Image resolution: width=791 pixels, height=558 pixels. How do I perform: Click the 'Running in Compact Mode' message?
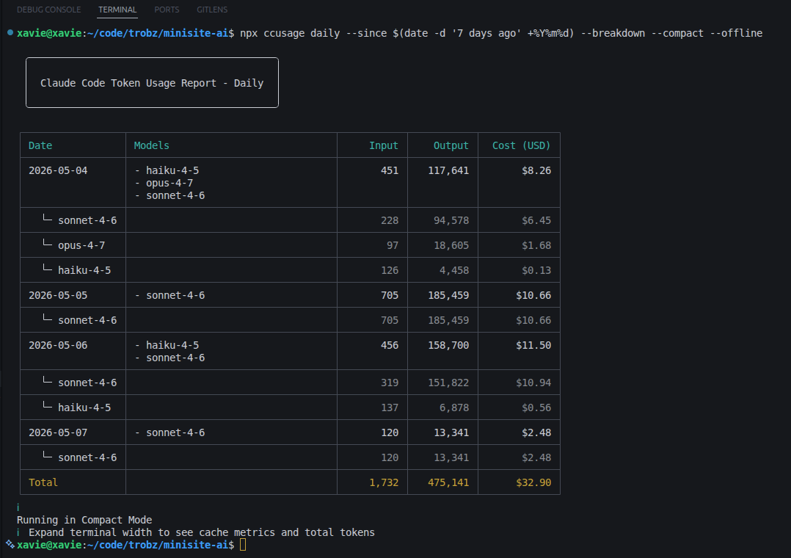(84, 520)
